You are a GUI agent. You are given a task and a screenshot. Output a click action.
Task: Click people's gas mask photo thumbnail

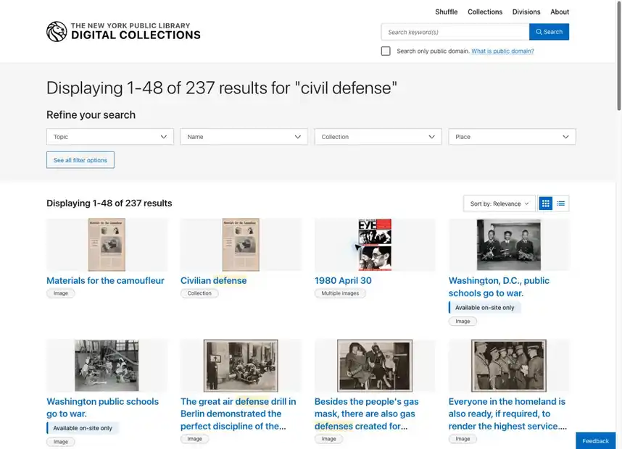(x=375, y=366)
